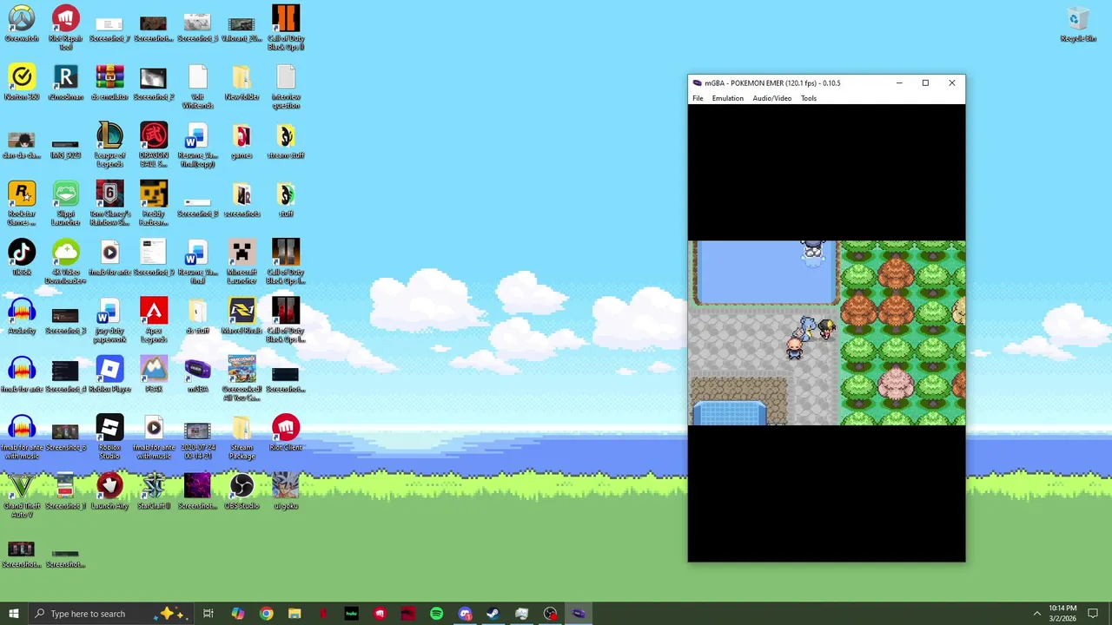Select the dan da dan image file
Screen dimensions: 1112x625
point(22,144)
